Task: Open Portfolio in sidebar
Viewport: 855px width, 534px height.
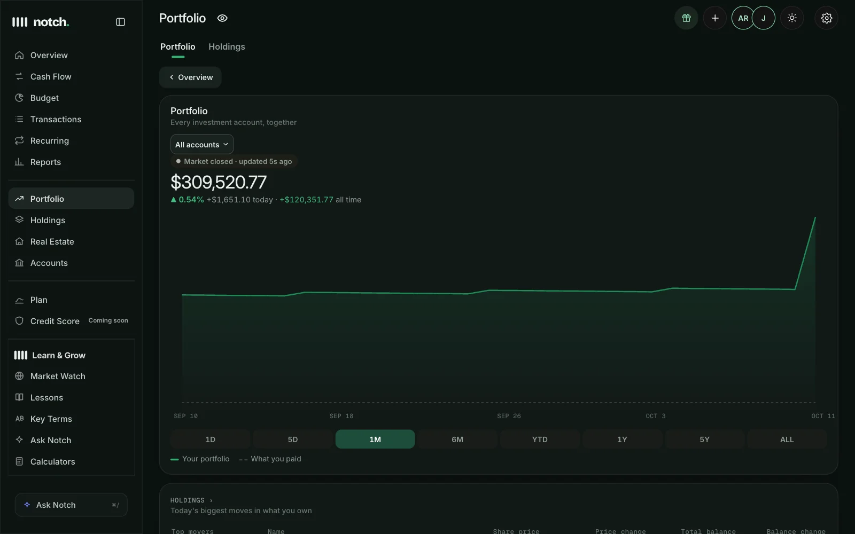Action: [x=71, y=199]
